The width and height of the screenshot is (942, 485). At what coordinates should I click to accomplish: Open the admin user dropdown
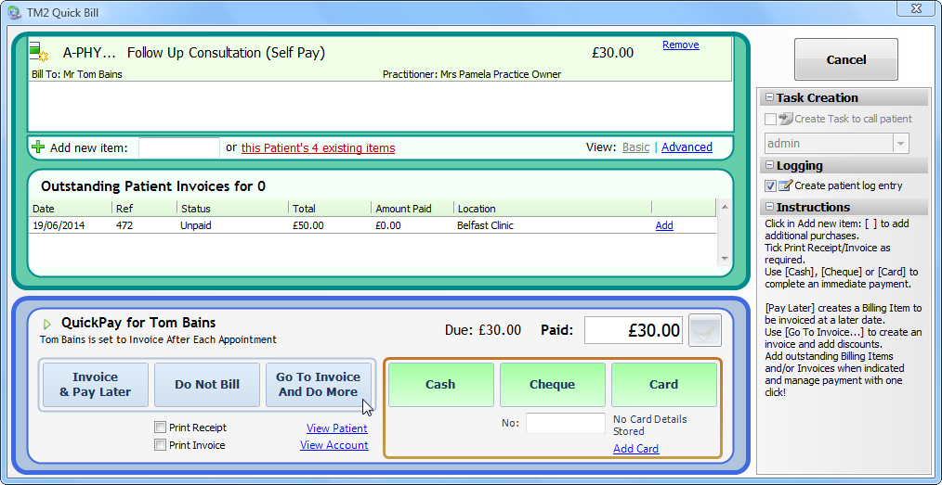click(900, 144)
